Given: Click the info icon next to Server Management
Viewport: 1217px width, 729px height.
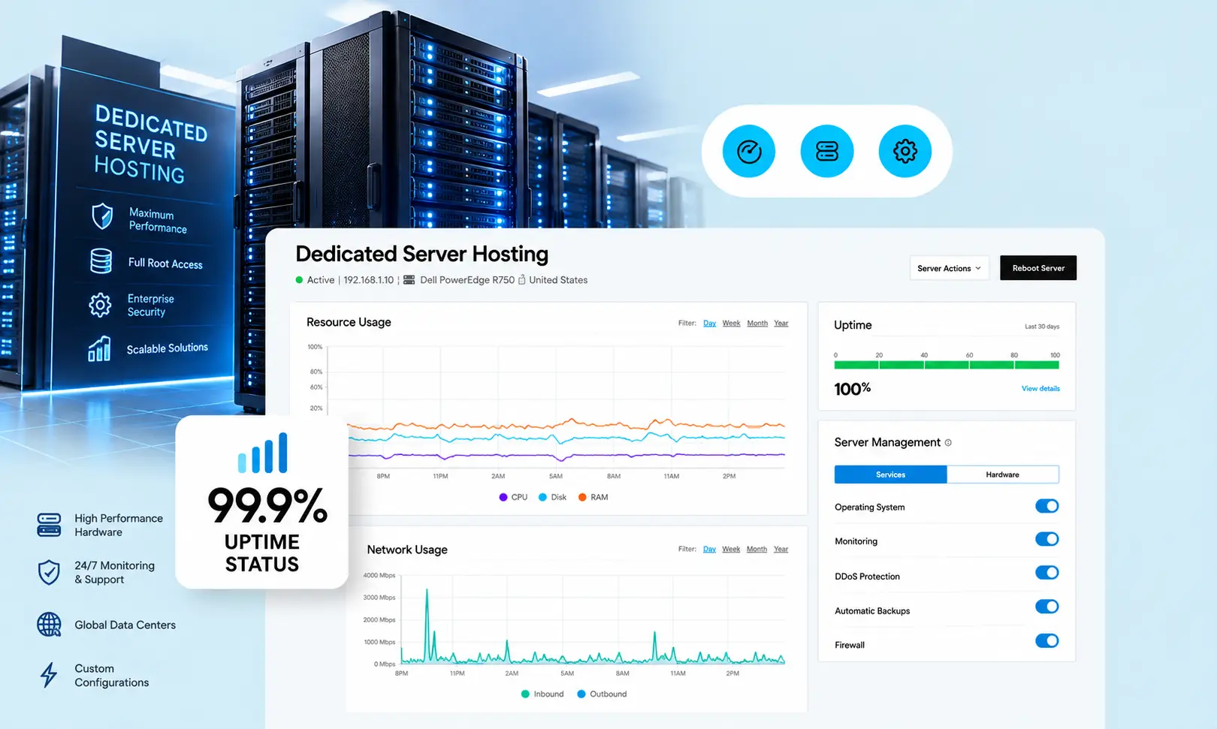Looking at the screenshot, I should pos(948,443).
